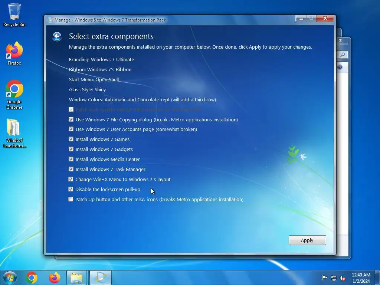
Task: Launch Firefox from the taskbar
Action: [x=55, y=278]
